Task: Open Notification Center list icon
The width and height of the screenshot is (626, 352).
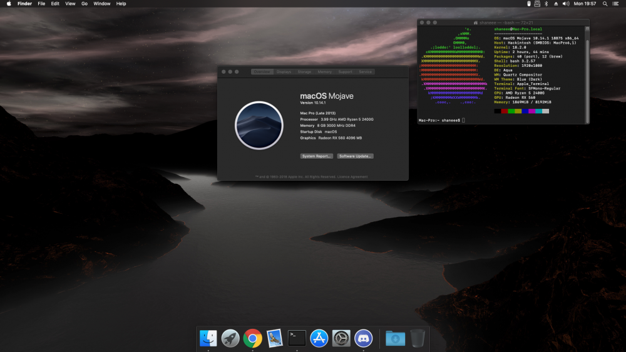Action: [x=615, y=4]
